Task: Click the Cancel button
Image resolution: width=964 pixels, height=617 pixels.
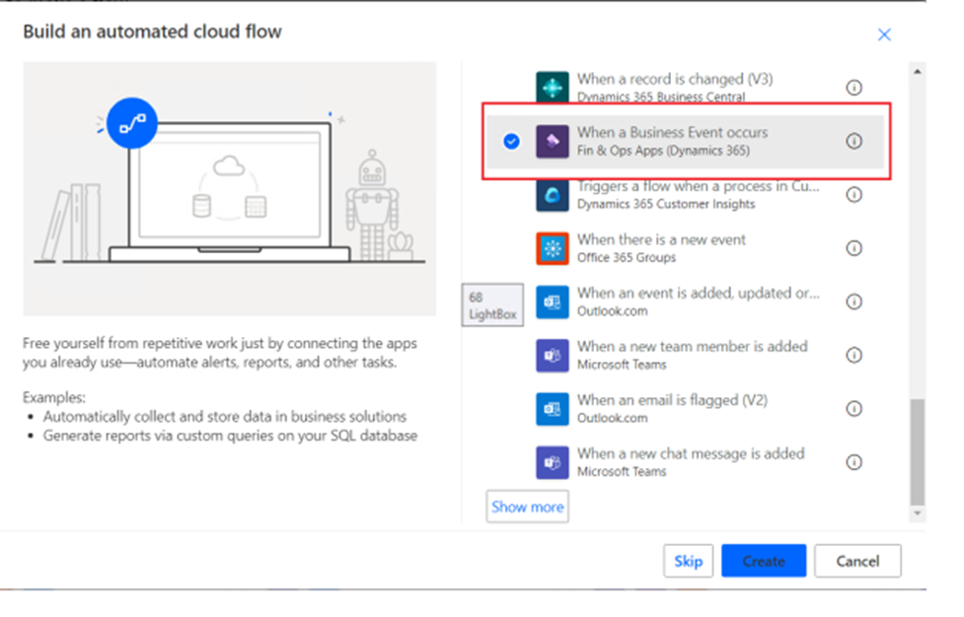Action: point(857,561)
